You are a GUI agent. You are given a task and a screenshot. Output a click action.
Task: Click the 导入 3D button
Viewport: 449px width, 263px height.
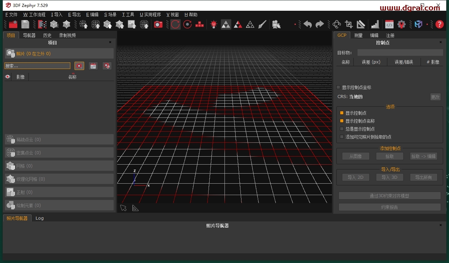click(389, 177)
